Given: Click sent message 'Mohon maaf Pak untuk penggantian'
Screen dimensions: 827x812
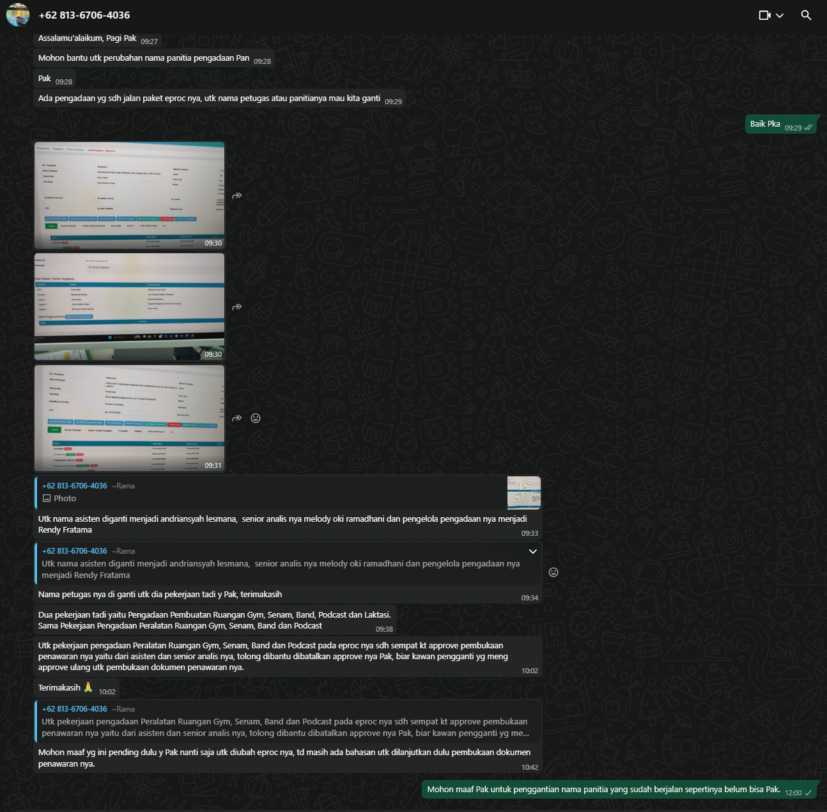Looking at the screenshot, I should coord(604,790).
